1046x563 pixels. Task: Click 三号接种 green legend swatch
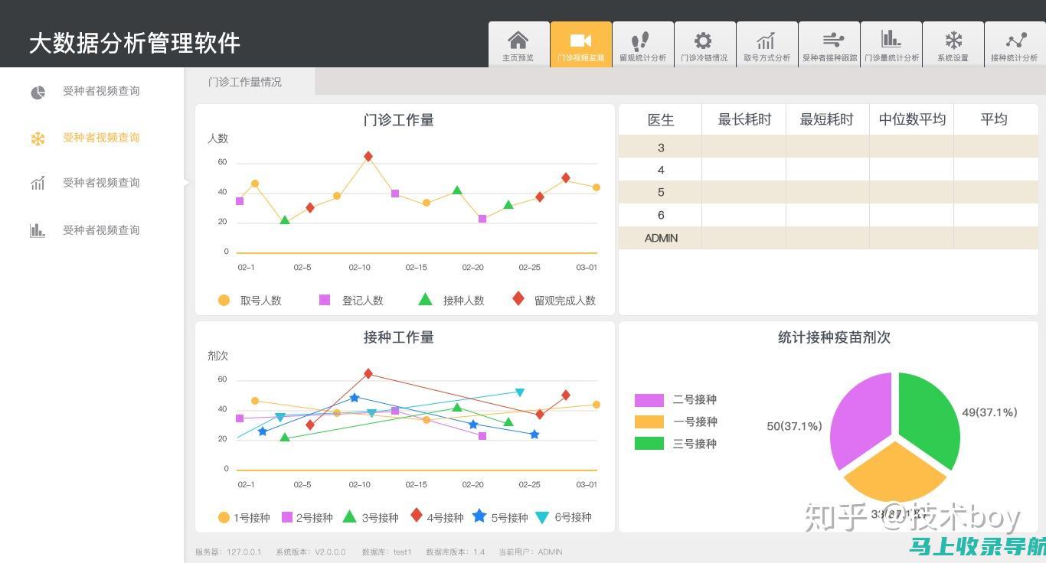coord(649,444)
